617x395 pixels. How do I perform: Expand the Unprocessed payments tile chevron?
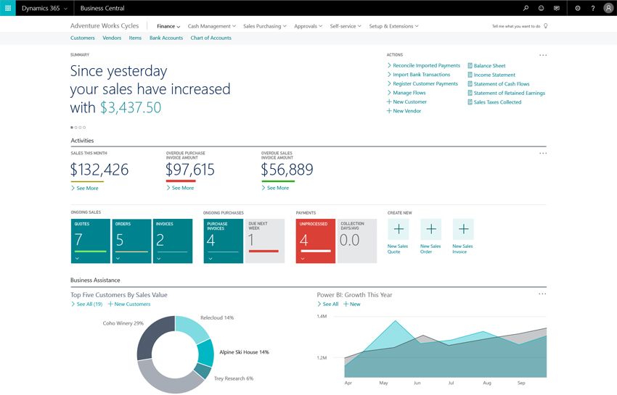click(x=303, y=258)
